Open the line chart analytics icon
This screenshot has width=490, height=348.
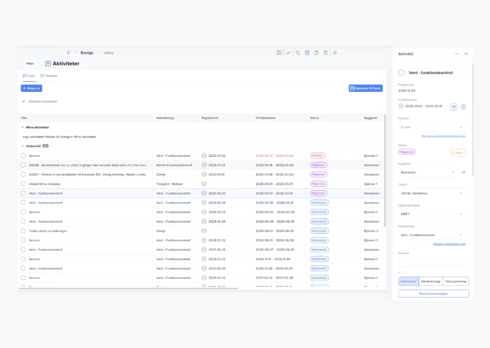tap(289, 53)
